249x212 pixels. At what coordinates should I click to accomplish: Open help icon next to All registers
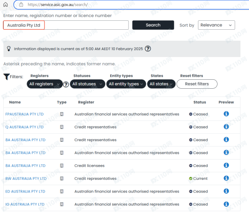66,84
